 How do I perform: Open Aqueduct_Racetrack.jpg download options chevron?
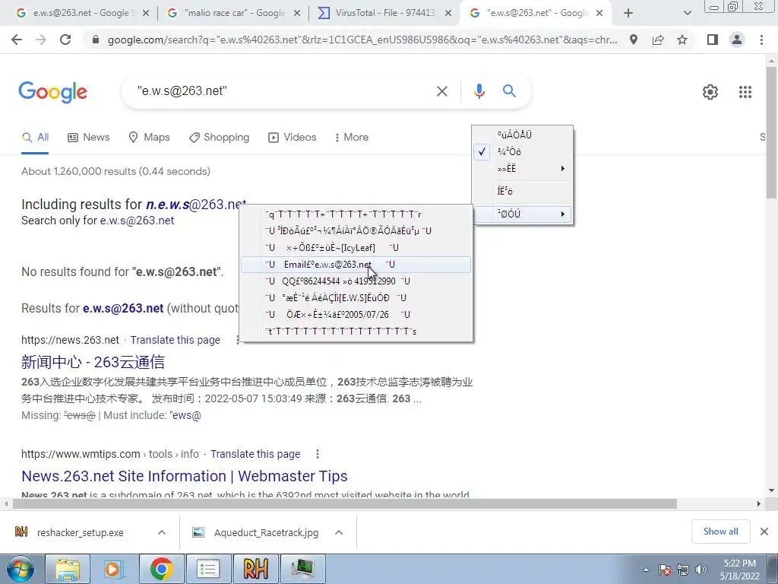[x=339, y=532]
